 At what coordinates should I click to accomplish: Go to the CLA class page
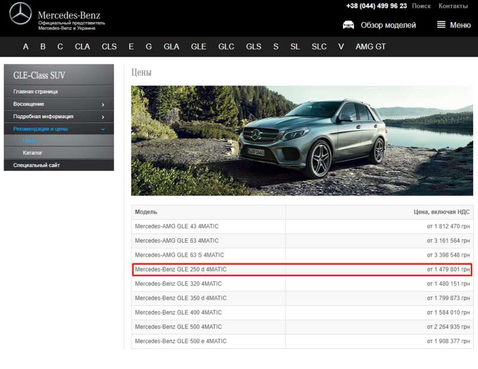click(x=82, y=47)
